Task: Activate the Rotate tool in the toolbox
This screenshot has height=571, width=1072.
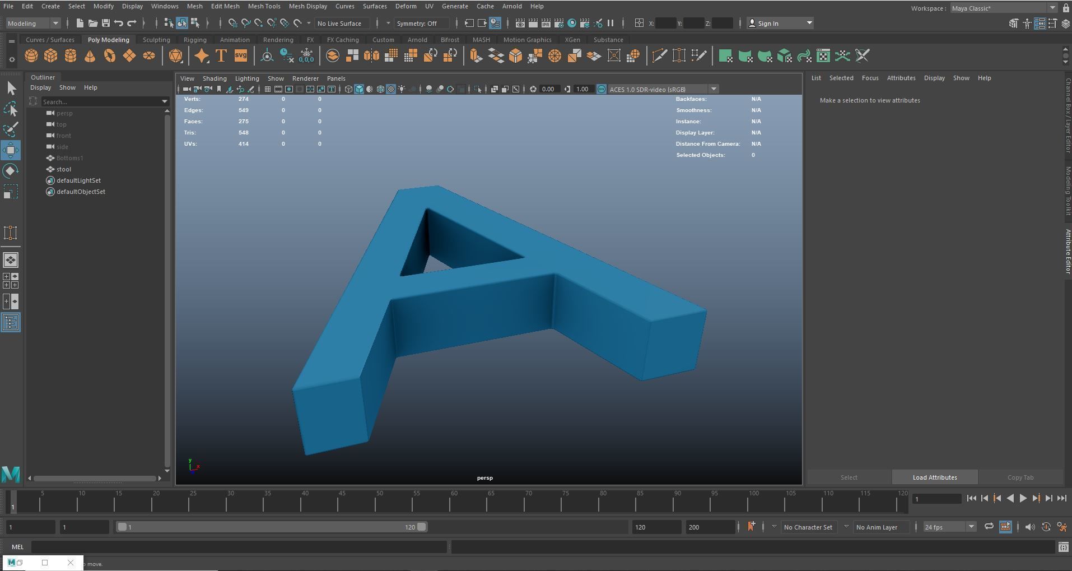Action: click(x=11, y=171)
